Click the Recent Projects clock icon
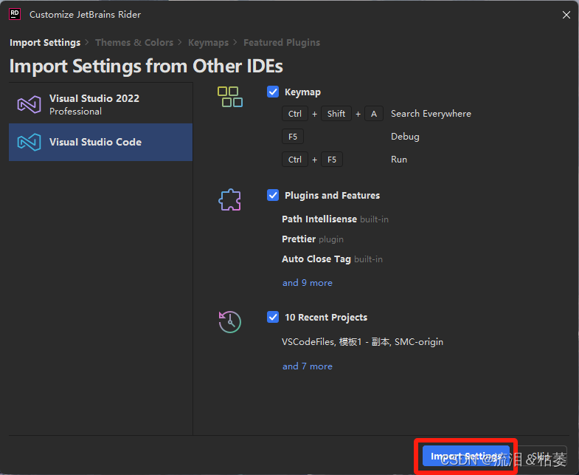 tap(229, 321)
